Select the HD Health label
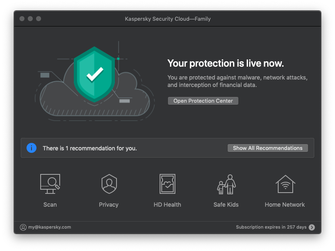335x251 pixels. point(167,205)
